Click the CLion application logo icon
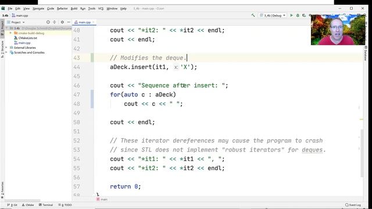Image resolution: width=372 pixels, height=209 pixels. (x=3, y=8)
